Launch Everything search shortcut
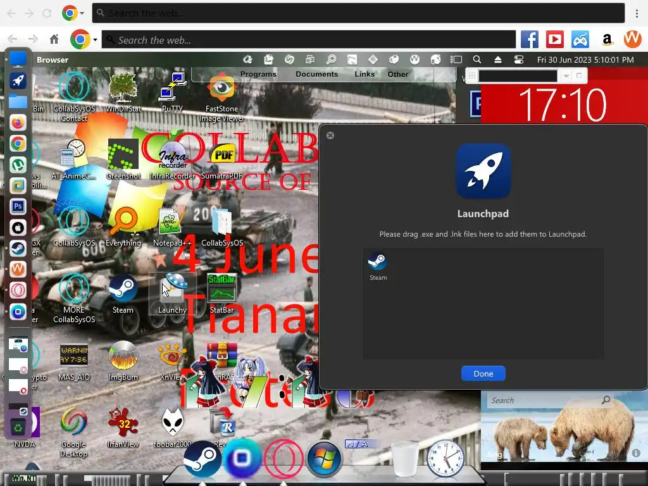Screen dimensions: 648x486 pos(123,227)
